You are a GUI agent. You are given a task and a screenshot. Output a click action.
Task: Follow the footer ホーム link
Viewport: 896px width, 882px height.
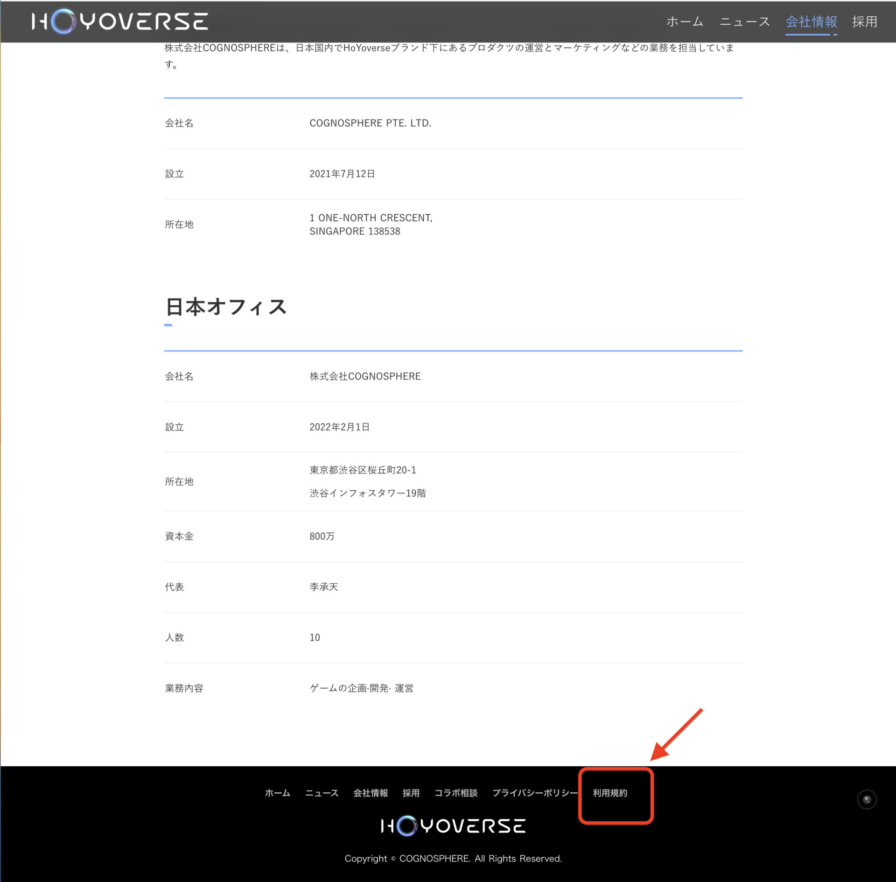click(x=277, y=793)
